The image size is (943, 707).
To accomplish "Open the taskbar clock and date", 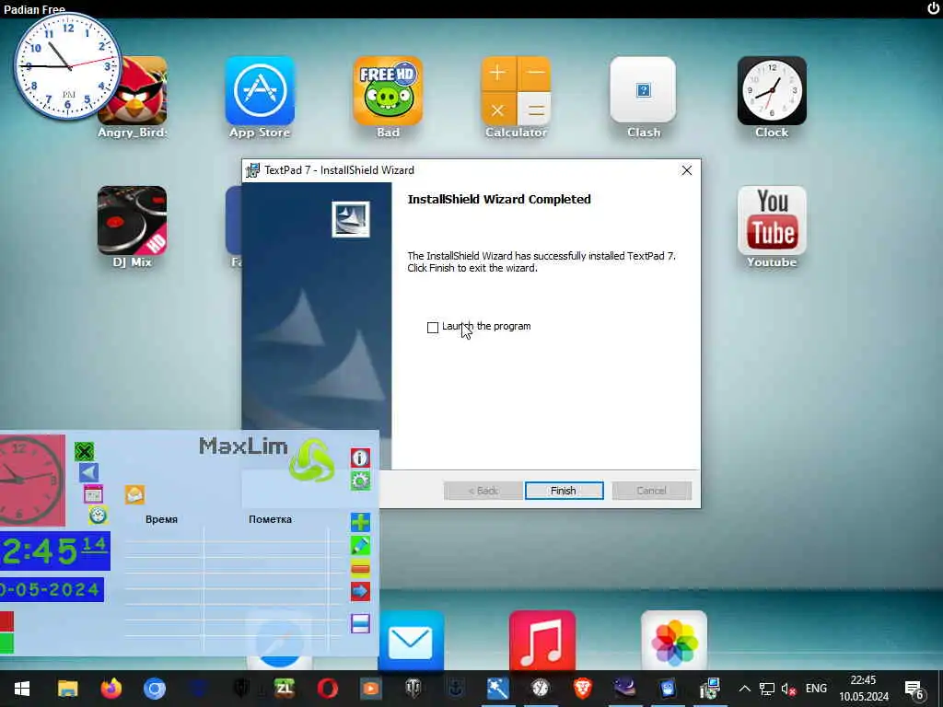I will [x=864, y=689].
